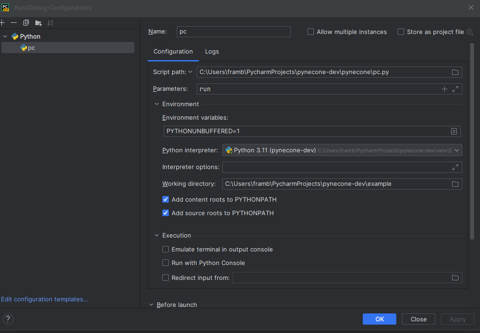Expand the Before launch section

151,305
